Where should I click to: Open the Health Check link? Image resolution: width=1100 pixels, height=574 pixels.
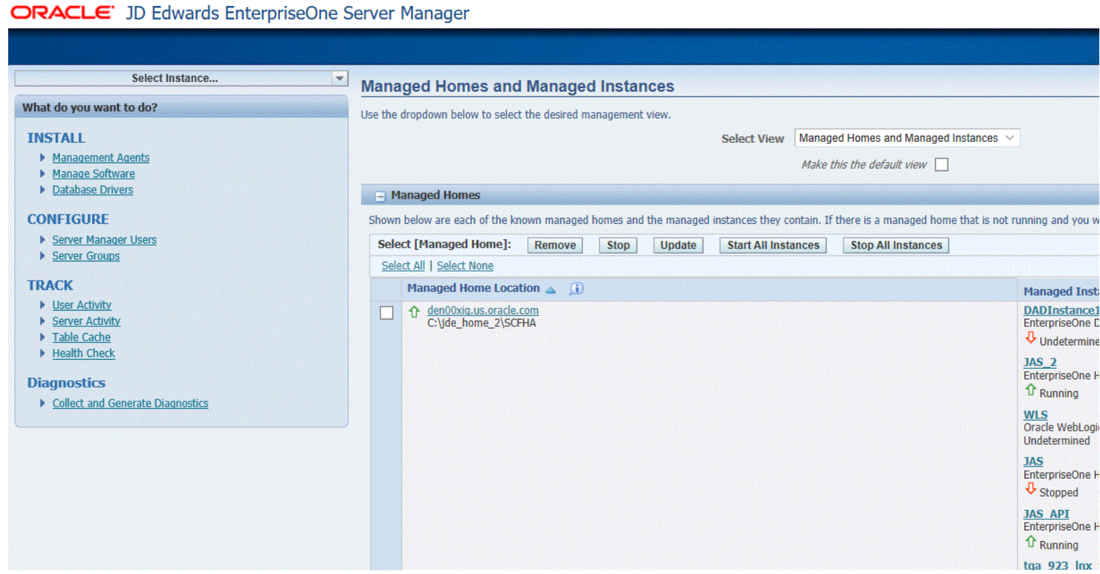pos(83,353)
